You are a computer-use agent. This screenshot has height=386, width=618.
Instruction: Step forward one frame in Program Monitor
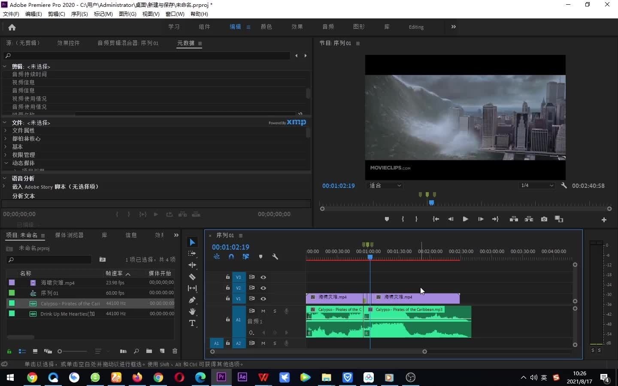click(481, 219)
